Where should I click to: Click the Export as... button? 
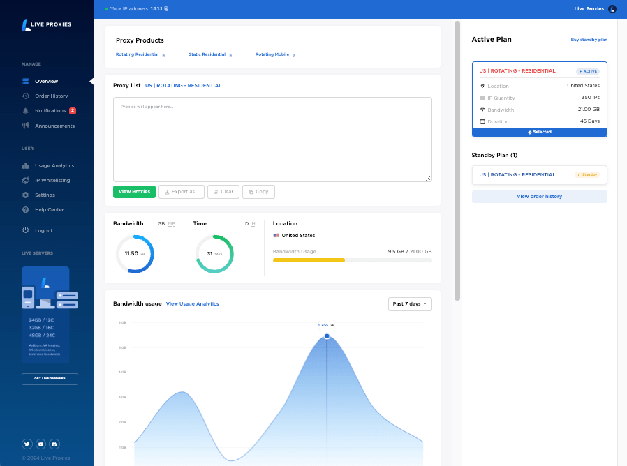pos(182,192)
